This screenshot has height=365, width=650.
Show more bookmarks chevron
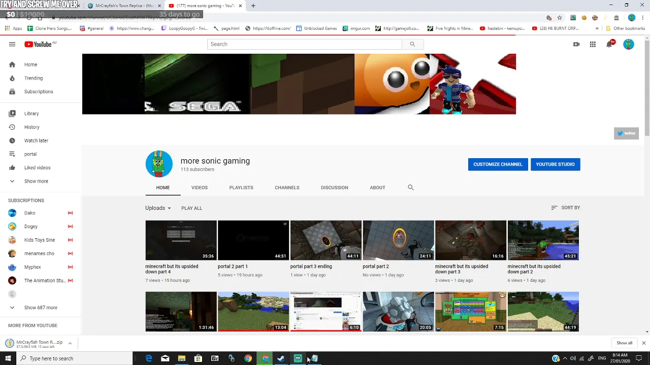tap(597, 28)
